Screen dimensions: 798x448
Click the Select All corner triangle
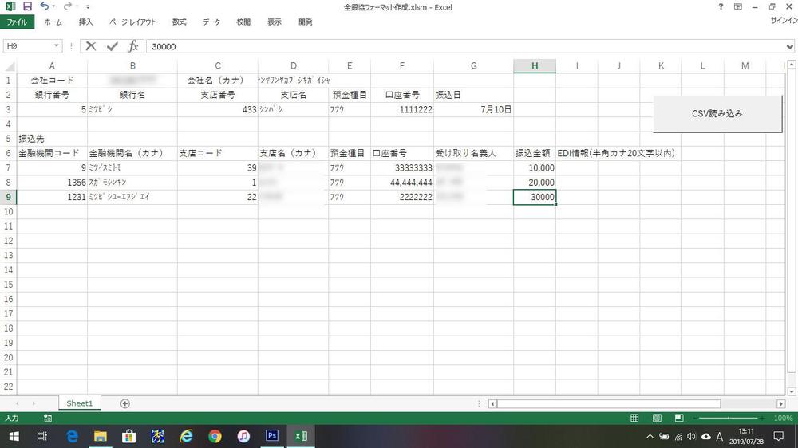click(9, 66)
